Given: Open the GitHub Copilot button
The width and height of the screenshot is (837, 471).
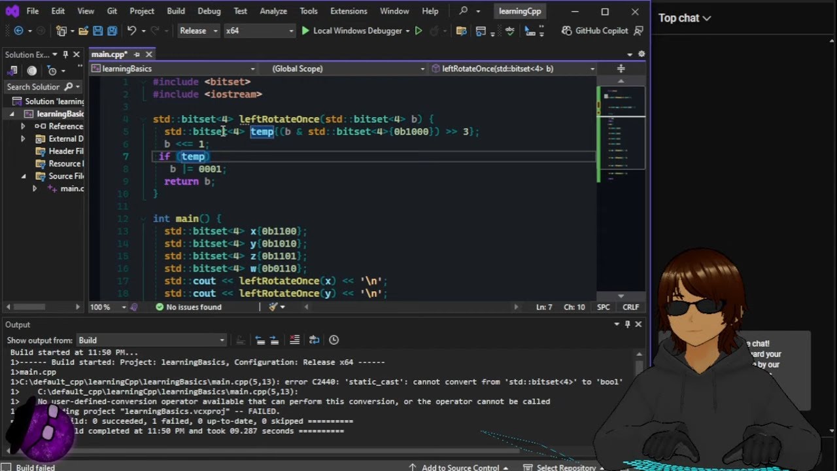Looking at the screenshot, I should [594, 31].
